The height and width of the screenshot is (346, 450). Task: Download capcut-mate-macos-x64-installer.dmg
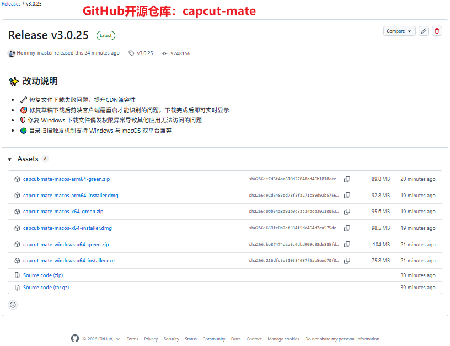click(x=67, y=228)
